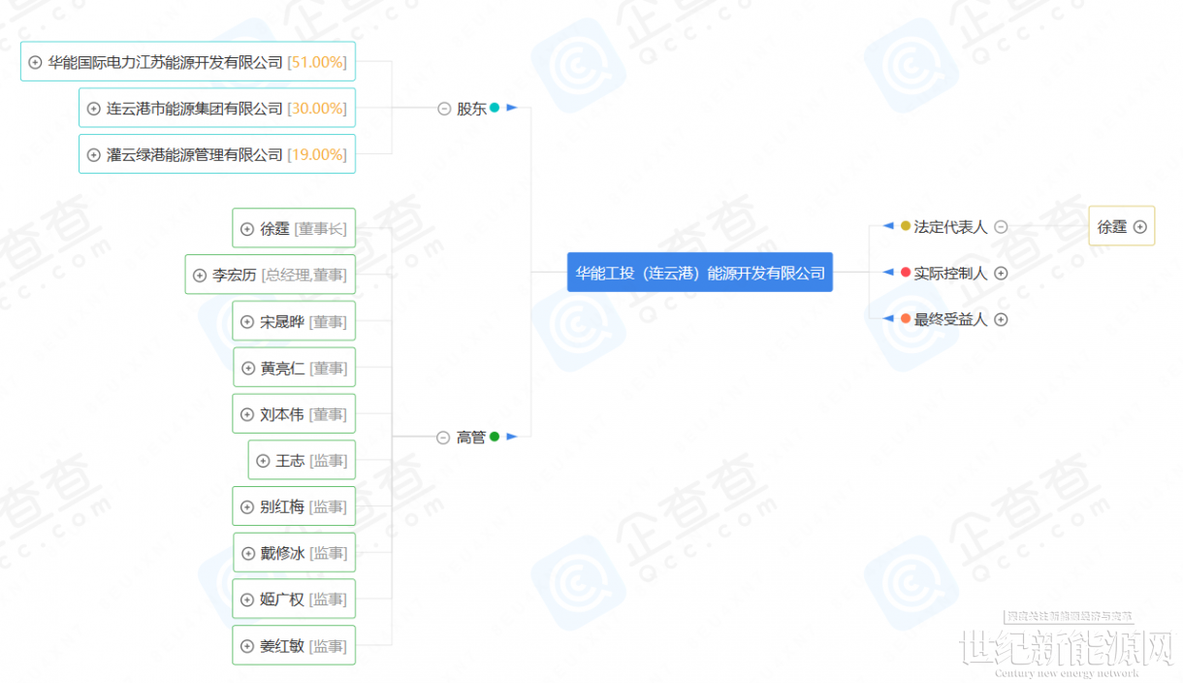
Task: Expand 华能国际电力江苏能源开发有限公司 plus icon
Action: pyautogui.click(x=36, y=62)
